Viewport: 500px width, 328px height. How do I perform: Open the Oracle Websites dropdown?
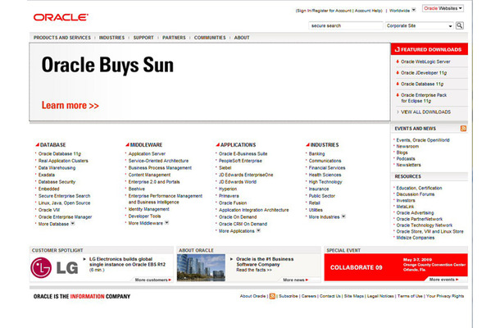pyautogui.click(x=443, y=8)
